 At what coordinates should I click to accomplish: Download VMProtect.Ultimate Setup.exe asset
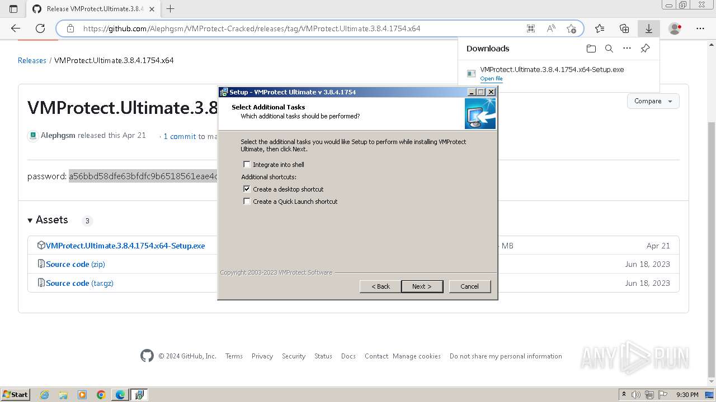(125, 246)
